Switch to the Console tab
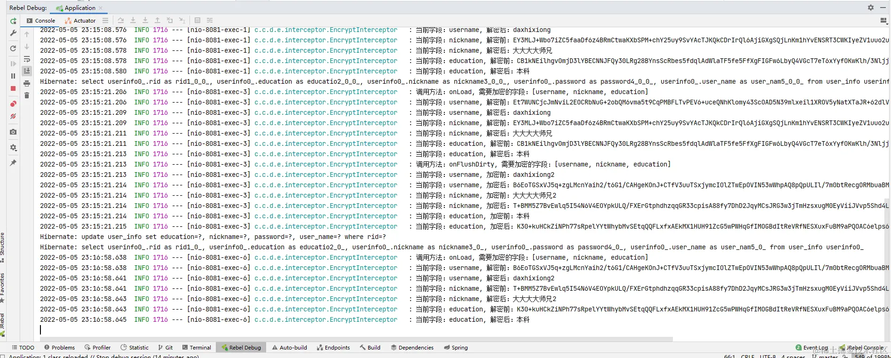Screen dimensions: 891x358 pos(41,21)
